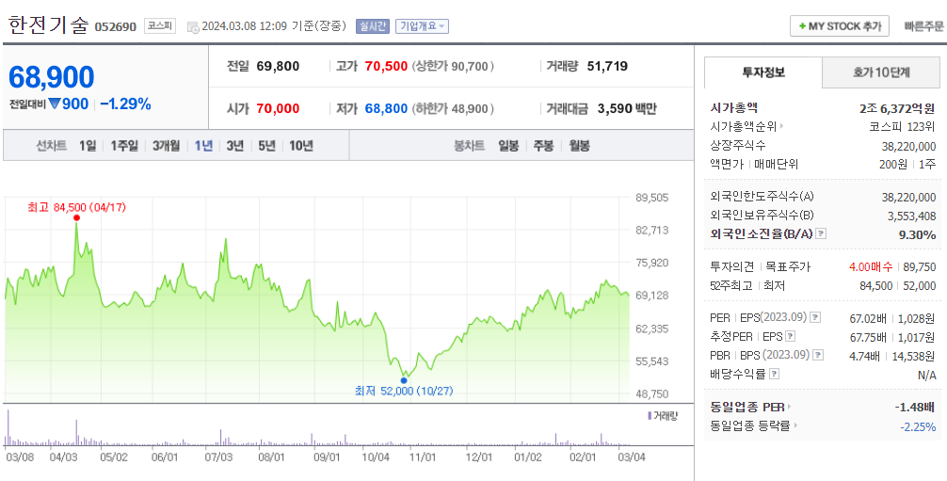This screenshot has height=481, width=947.
Task: Select the 5년 line chart period
Action: click(x=266, y=146)
